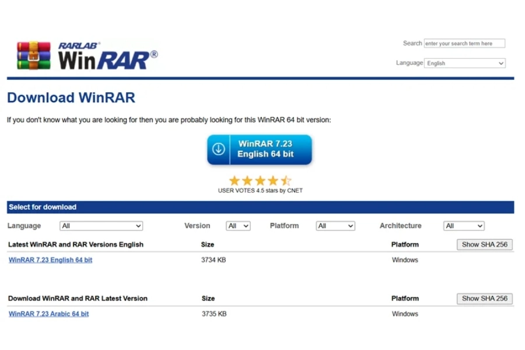Screen dimensions: 525x350
Task: Click the WinRAR books logo icon
Action: coord(34,55)
